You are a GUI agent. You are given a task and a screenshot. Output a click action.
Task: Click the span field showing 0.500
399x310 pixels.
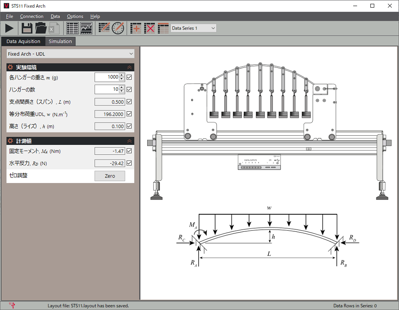coord(110,102)
